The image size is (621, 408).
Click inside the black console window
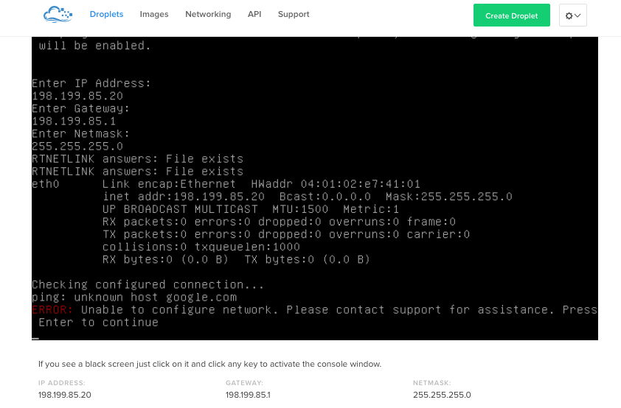click(315, 189)
